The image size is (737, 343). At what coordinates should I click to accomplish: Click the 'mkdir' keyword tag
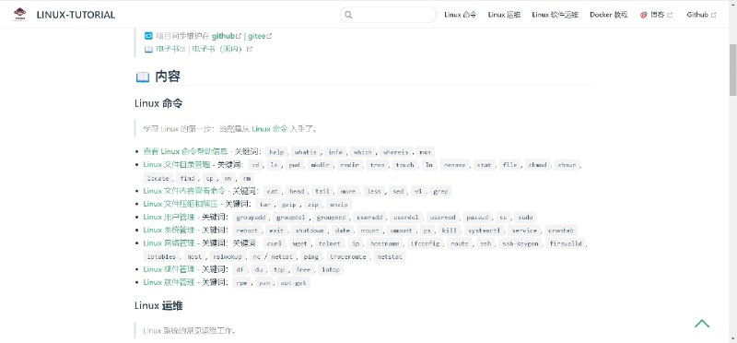[321, 165]
